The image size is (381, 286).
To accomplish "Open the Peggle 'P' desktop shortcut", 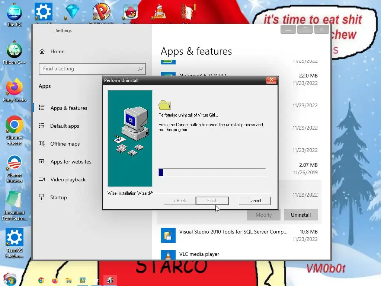I will [101, 12].
